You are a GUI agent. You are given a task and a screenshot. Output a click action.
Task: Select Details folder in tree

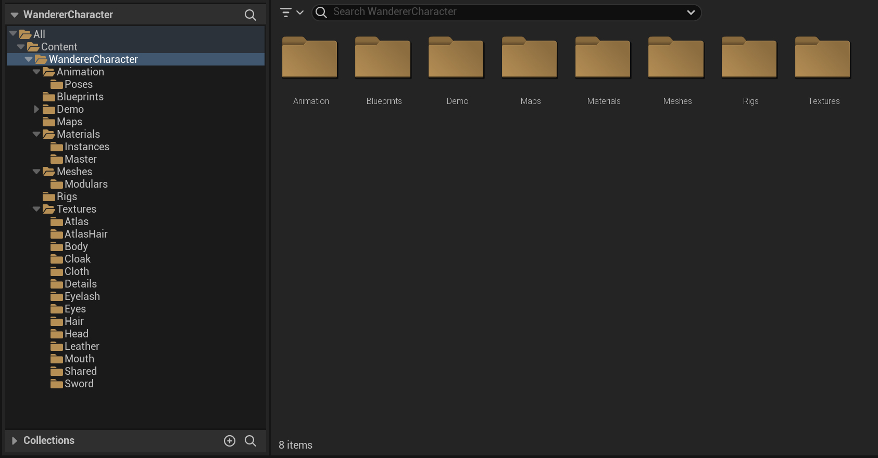pos(73,284)
